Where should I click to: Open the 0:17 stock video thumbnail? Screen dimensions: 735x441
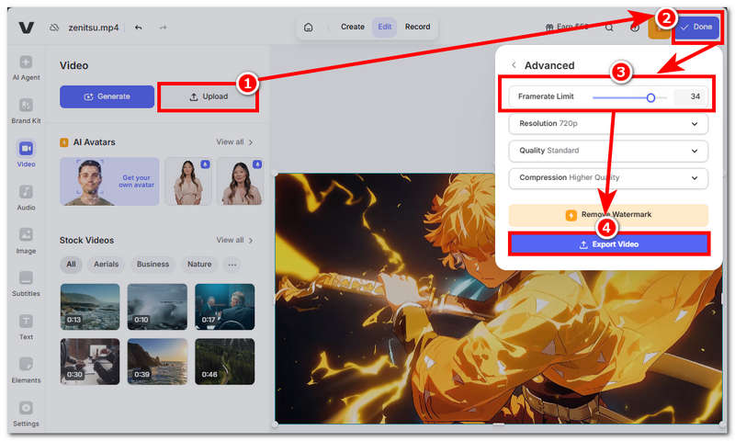pyautogui.click(x=224, y=307)
